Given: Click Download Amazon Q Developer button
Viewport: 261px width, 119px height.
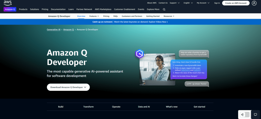Looking at the screenshot, I should 68,87.
